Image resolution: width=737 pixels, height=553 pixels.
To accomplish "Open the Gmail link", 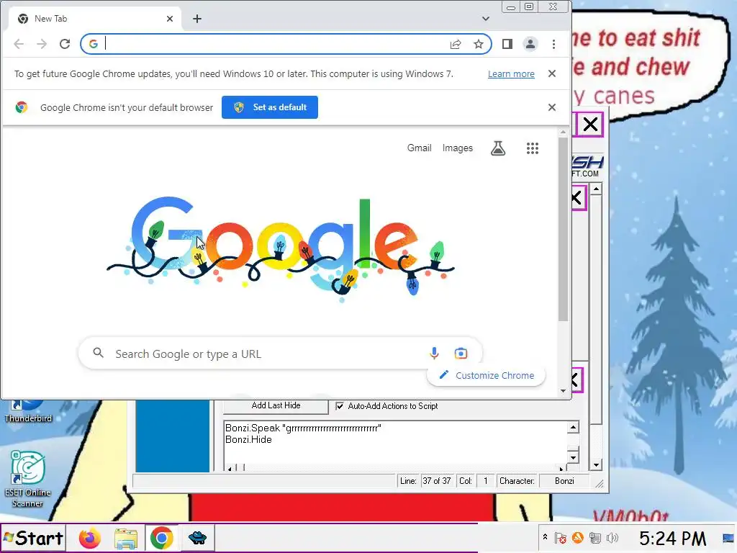I will pos(420,148).
